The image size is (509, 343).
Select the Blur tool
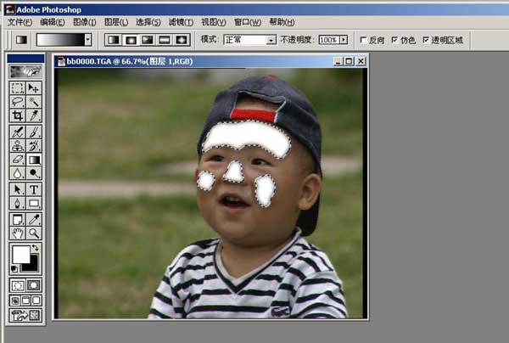tap(18, 173)
